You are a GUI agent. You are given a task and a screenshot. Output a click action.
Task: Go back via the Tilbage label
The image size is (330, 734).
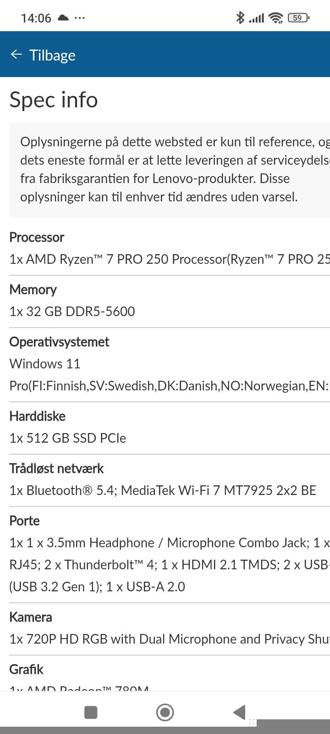pyautogui.click(x=52, y=55)
